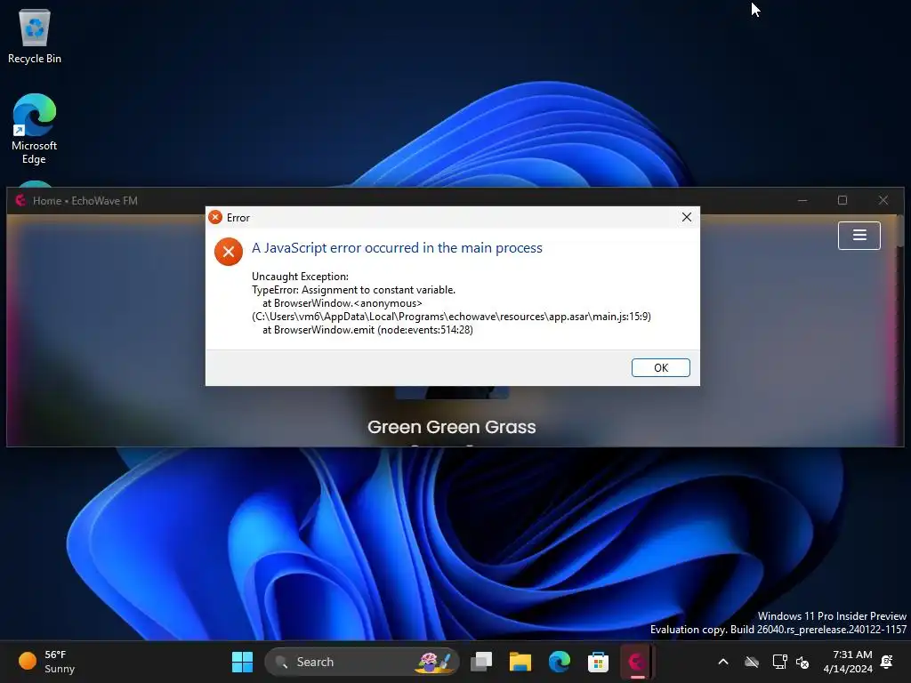Click the 'Green Green Grass' song title
Screen dimensions: 911x683
coord(451,427)
